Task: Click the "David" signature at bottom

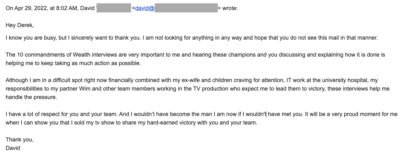Action: click(x=13, y=148)
